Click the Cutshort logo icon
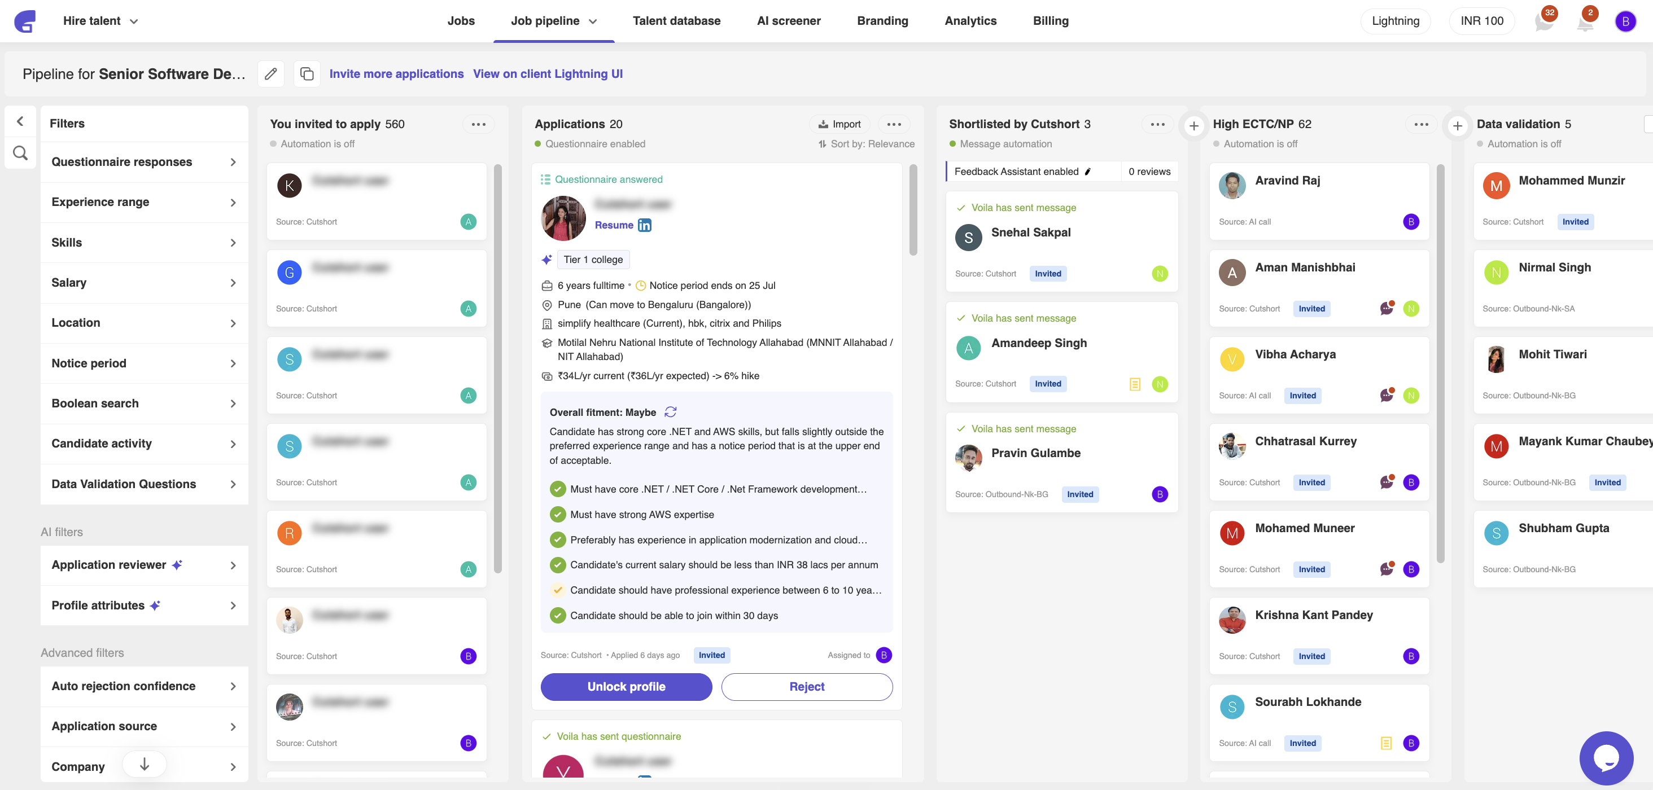Screen dimensions: 1653x790 24,21
